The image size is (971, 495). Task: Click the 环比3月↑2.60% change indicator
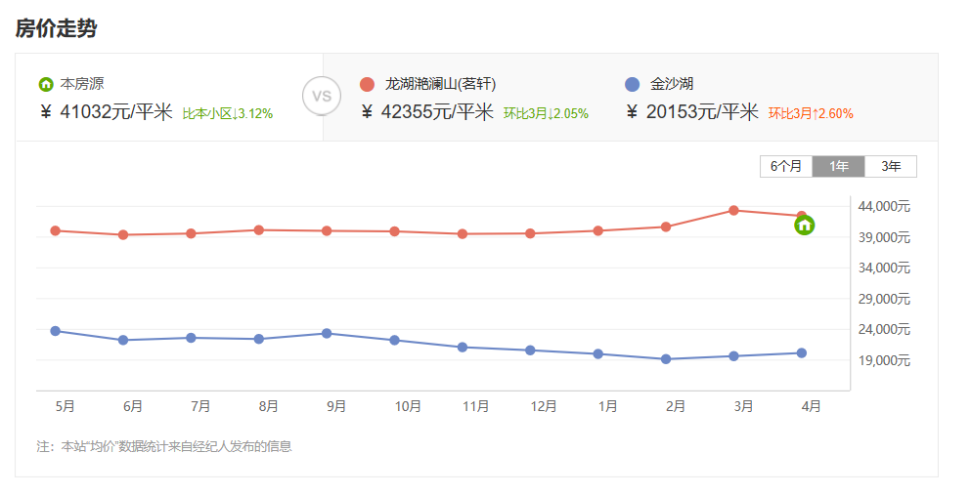[811, 113]
